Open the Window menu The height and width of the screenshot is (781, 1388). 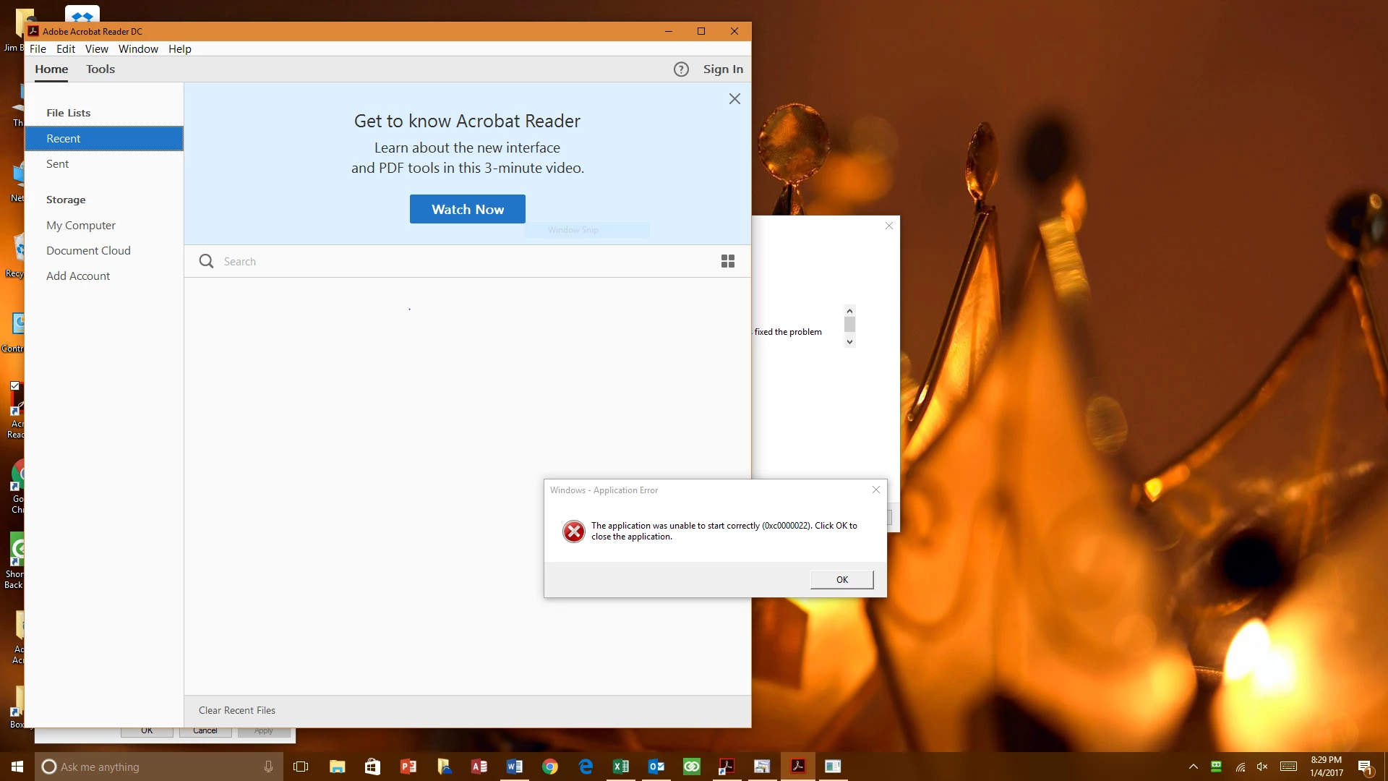coord(138,49)
